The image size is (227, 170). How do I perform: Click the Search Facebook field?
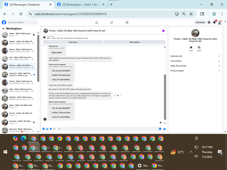[23, 22]
